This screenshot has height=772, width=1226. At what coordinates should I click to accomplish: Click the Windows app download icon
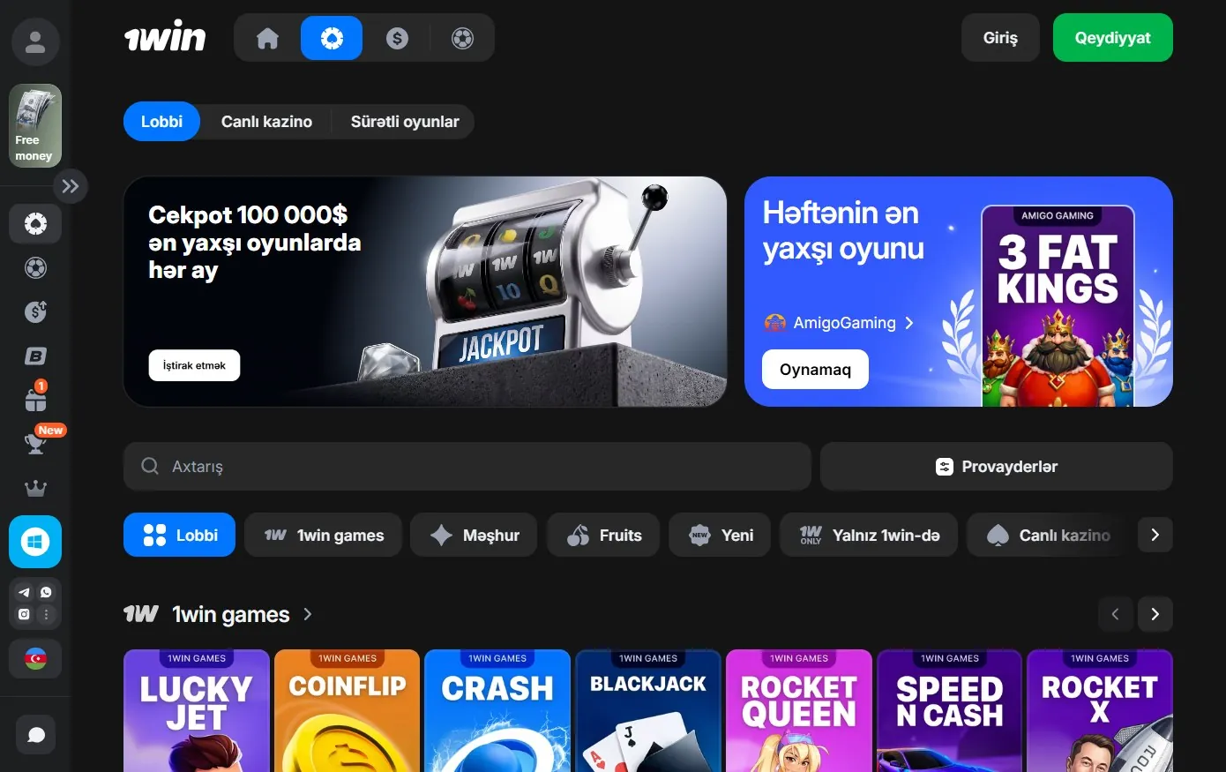[x=35, y=542]
